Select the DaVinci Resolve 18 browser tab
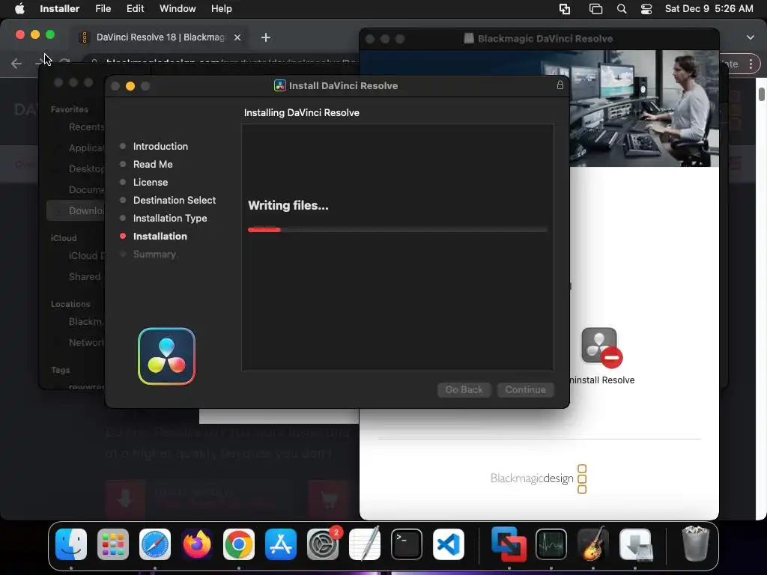The height and width of the screenshot is (575, 767). 161,37
